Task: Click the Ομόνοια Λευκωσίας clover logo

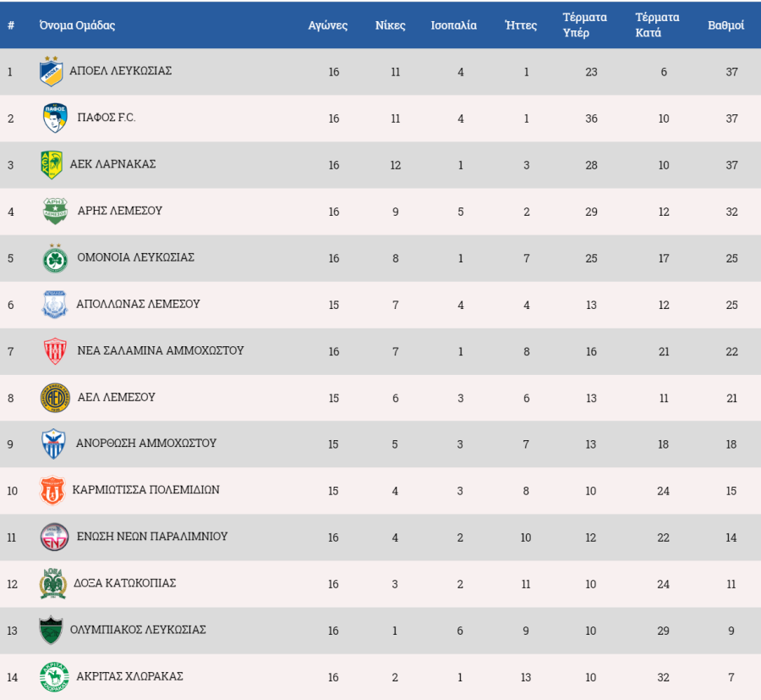Action: tap(55, 257)
